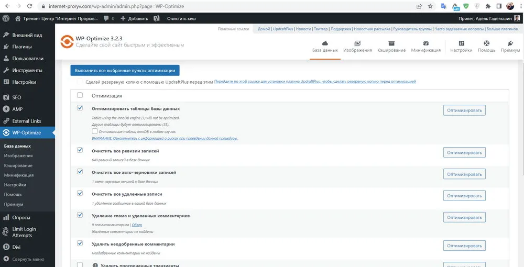The height and width of the screenshot is (267, 524).
Task: Select Кэширование submenu in sidebar
Action: pos(18,165)
